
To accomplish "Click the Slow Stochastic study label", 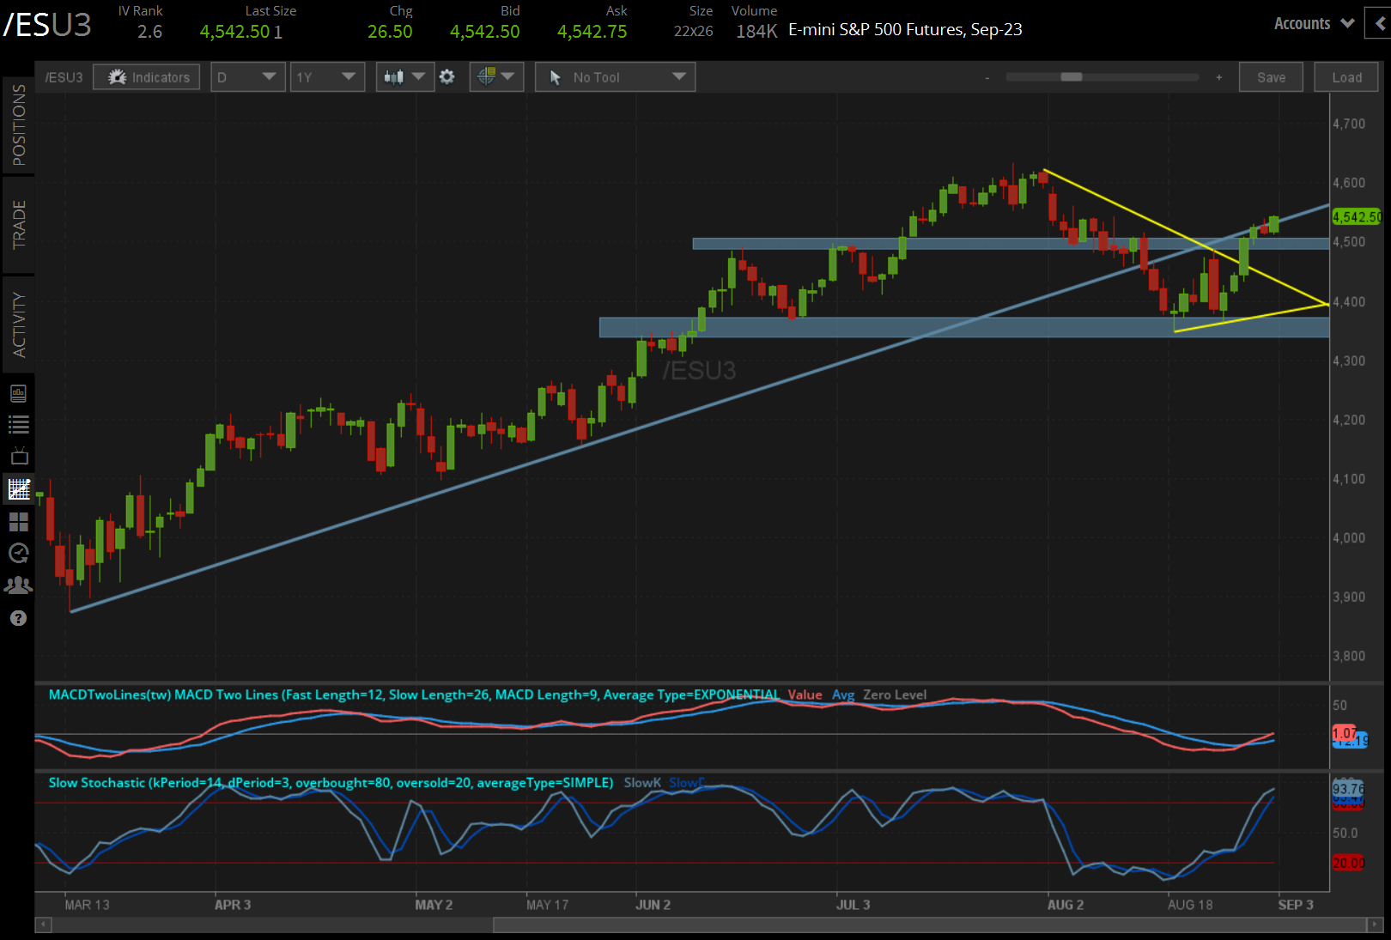I will [331, 783].
